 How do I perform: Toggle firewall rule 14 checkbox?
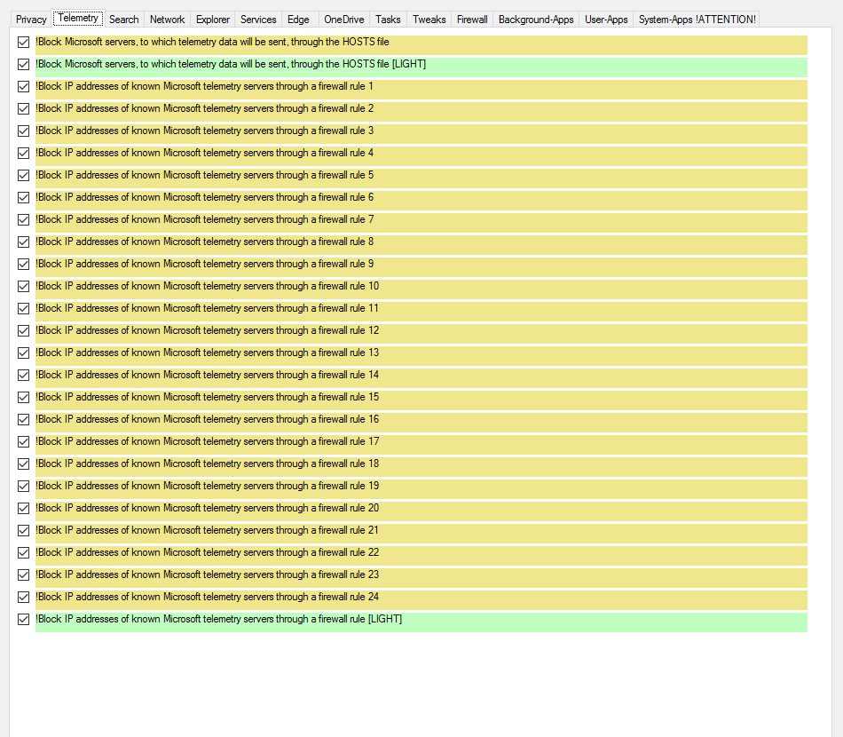click(x=23, y=375)
